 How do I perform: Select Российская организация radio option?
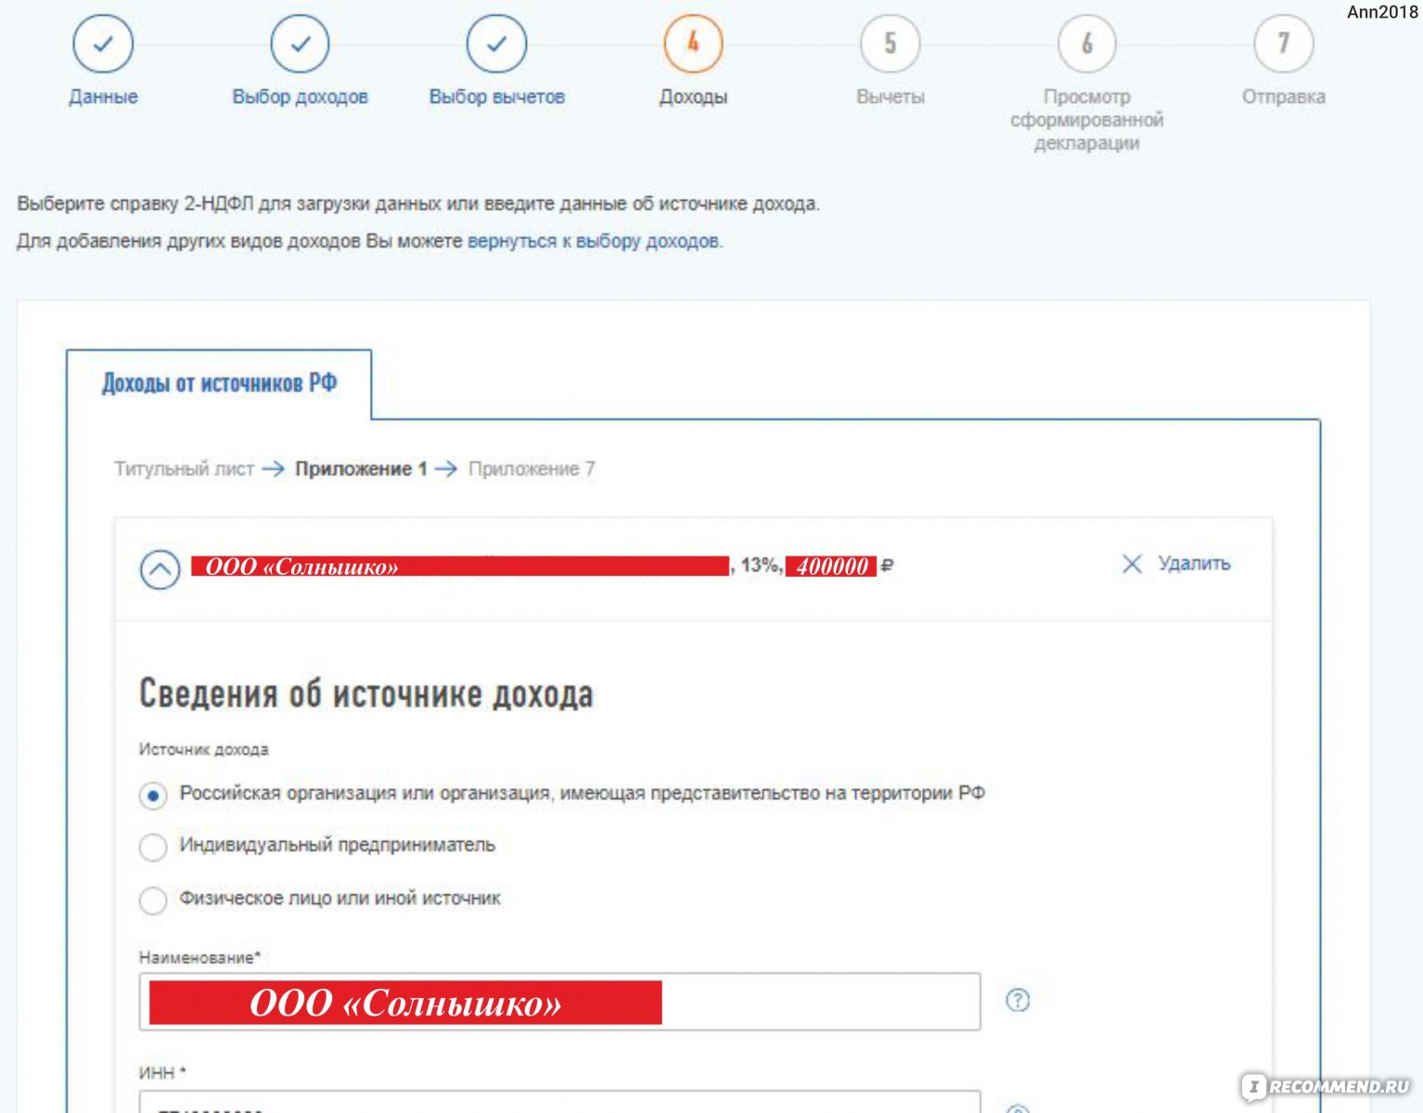(x=153, y=796)
